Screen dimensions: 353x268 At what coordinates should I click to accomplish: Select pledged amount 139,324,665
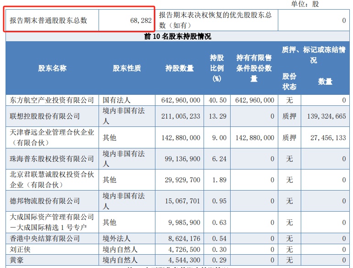(x=326, y=116)
